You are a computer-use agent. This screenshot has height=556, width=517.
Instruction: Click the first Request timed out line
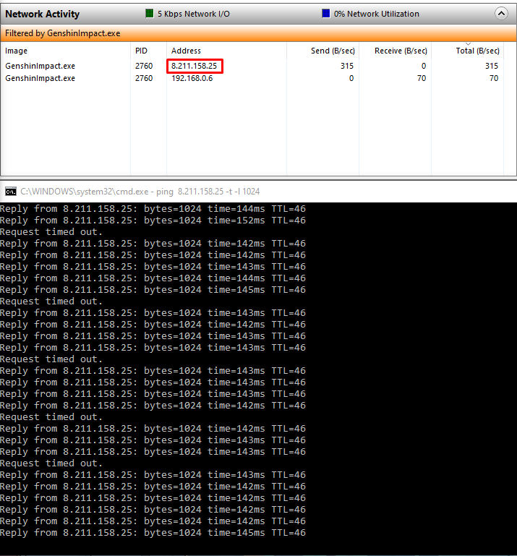[x=51, y=232]
